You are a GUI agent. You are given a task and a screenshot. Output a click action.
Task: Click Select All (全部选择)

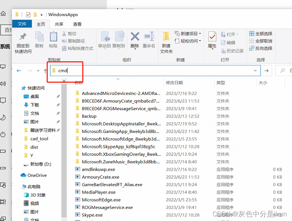point(261,34)
